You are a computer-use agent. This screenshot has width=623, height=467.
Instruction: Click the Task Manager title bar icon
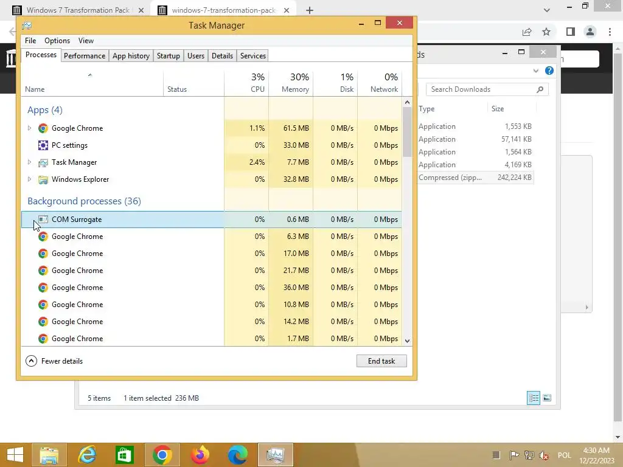(27, 26)
